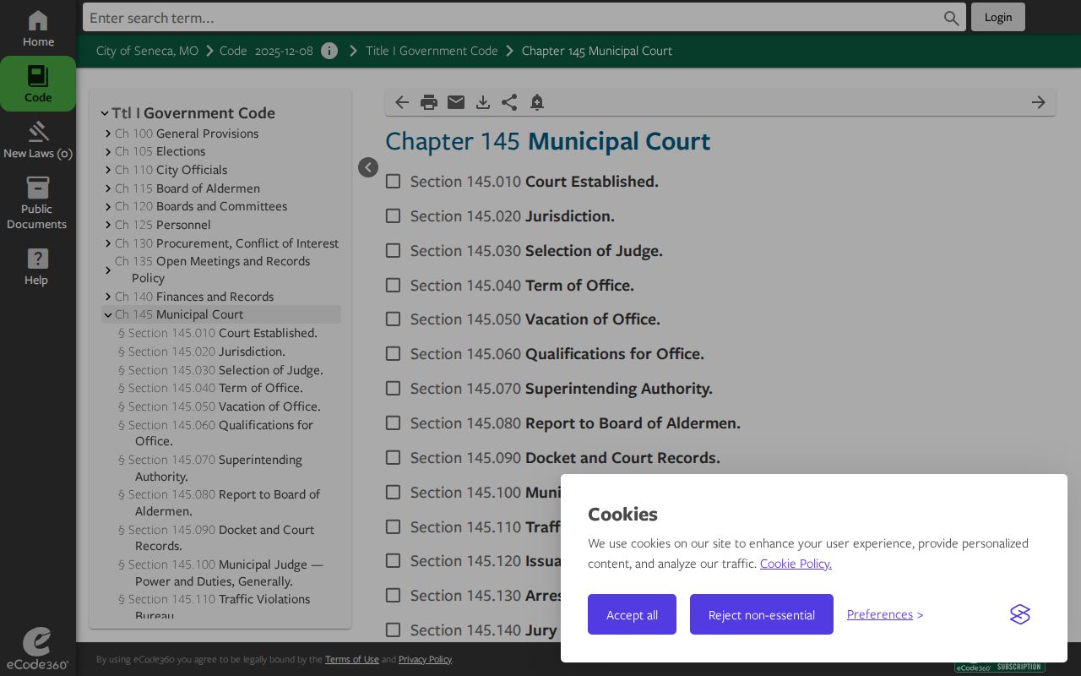Image resolution: width=1081 pixels, height=676 pixels.
Task: Download the chapter
Action: tap(483, 102)
